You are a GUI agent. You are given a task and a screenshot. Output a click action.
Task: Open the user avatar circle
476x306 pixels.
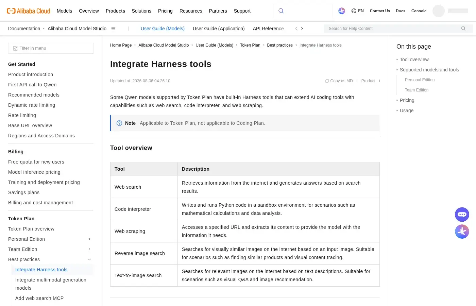(x=439, y=11)
